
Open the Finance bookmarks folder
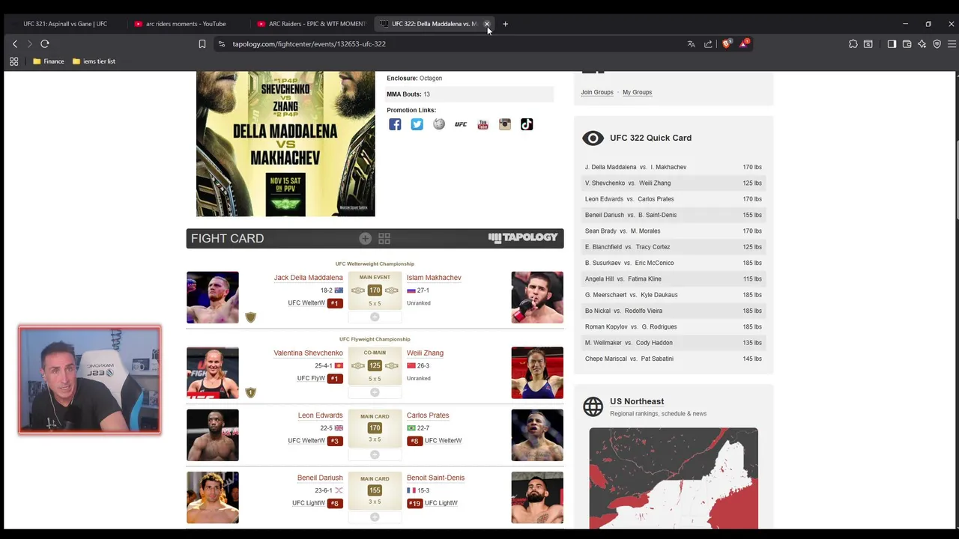pyautogui.click(x=49, y=61)
